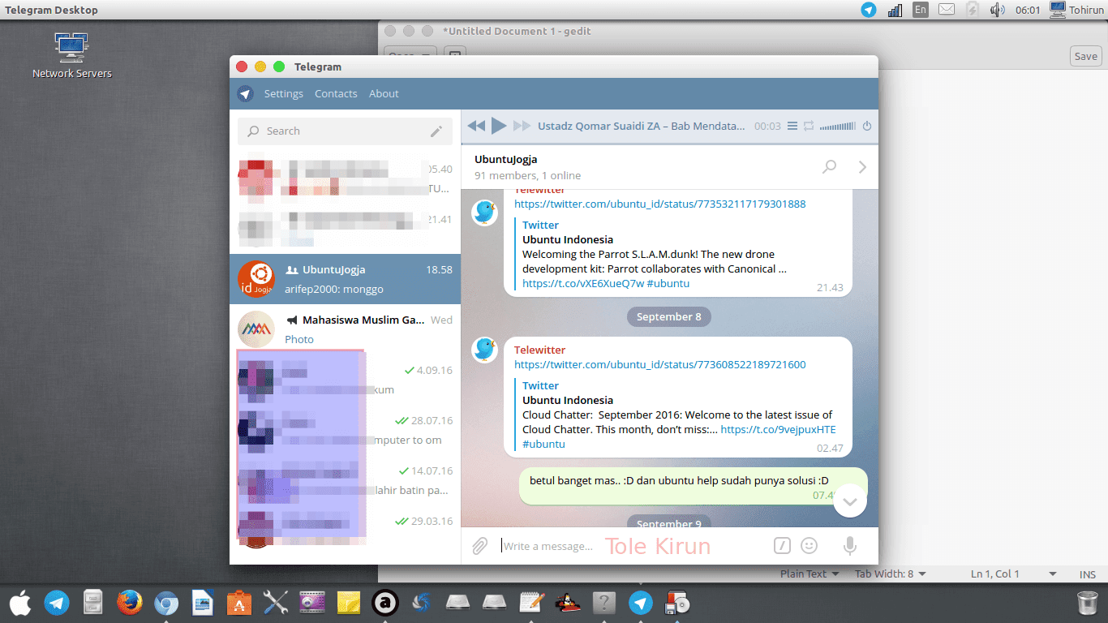Launch Firefox from the dock
The image size is (1108, 623).
click(x=129, y=603)
